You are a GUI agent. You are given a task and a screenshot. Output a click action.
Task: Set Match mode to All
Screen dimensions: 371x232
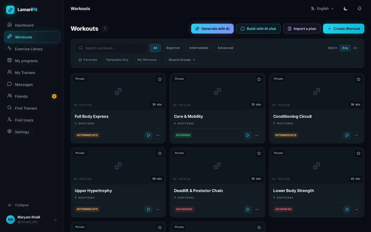point(355,48)
